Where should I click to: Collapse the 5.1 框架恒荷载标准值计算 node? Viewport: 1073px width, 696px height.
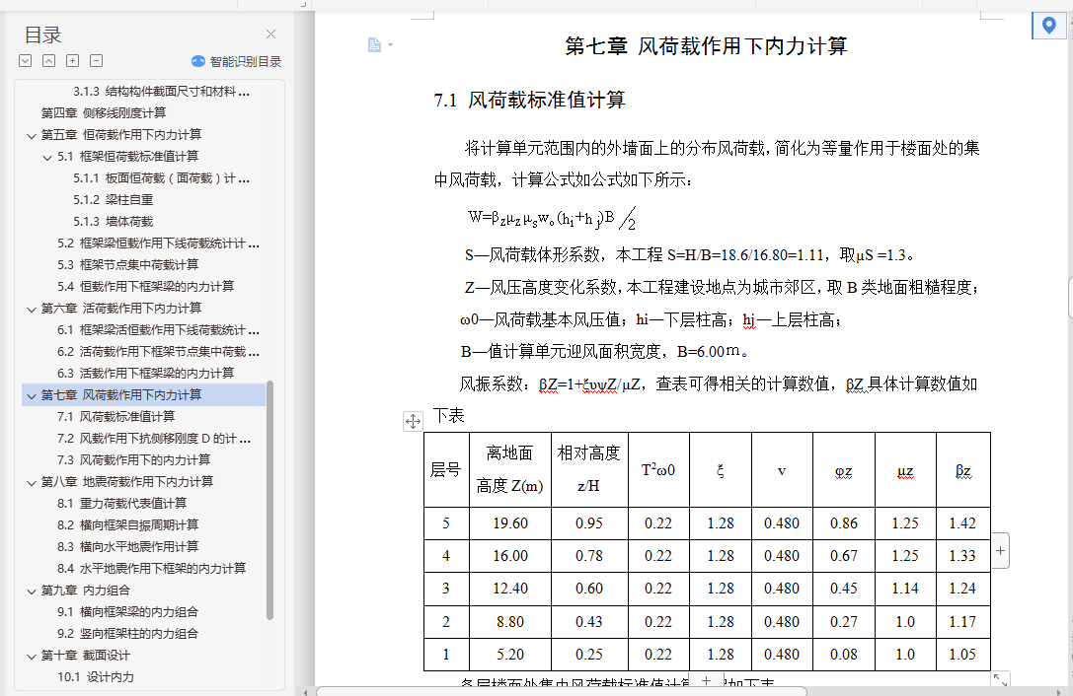pyautogui.click(x=47, y=158)
